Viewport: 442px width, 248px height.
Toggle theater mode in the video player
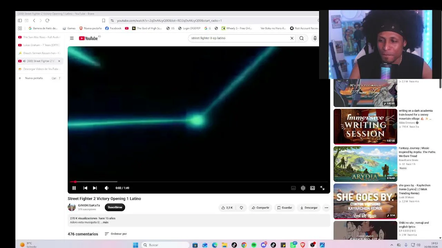coord(313,188)
